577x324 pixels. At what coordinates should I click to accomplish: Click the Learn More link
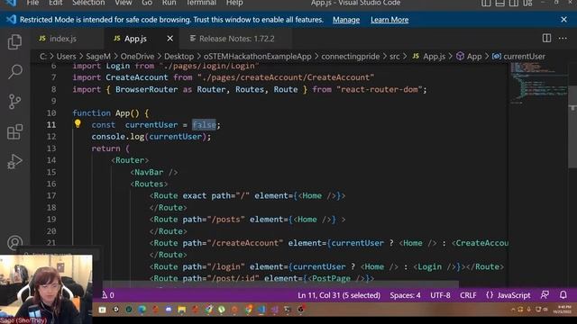point(389,20)
